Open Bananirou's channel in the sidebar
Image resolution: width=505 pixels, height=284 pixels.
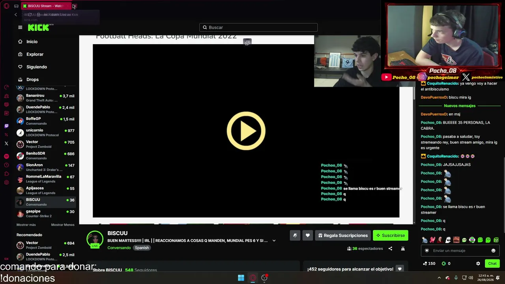[x=45, y=98]
